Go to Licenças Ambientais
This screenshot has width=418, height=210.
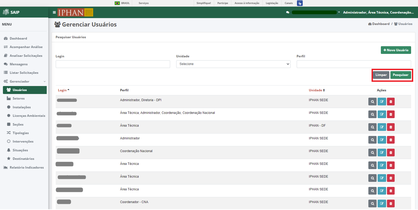point(26,116)
